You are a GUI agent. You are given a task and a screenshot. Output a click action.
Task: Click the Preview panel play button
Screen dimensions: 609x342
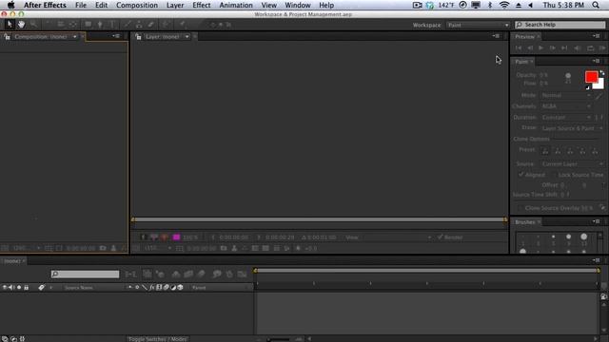540,48
